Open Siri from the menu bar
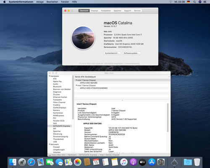Screen dimensions: 210x168 point(200,2)
